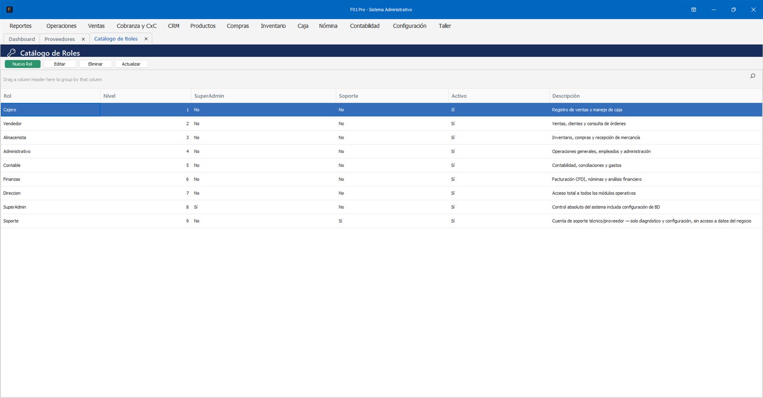
Task: Select the Direccion role row
Action: click(x=381, y=193)
